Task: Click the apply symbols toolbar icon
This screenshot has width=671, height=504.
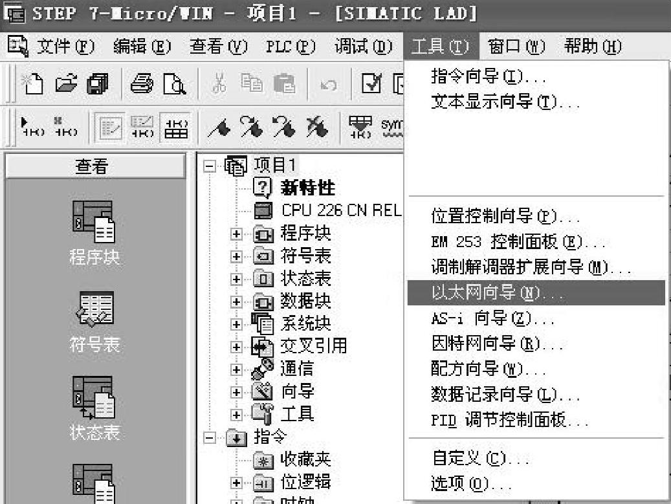Action: coord(360,127)
